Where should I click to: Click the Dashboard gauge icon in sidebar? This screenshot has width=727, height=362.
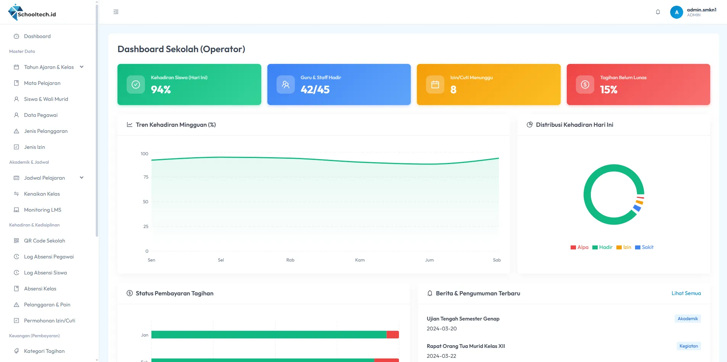(x=16, y=37)
